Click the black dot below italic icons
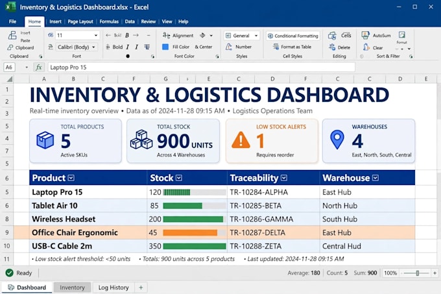 point(128,56)
